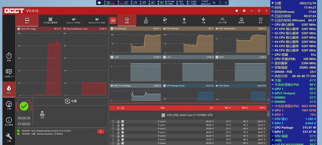Click the elapsed time 00:00:36

[x=24, y=118]
